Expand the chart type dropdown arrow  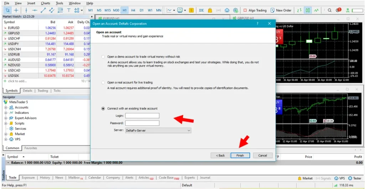174,10
